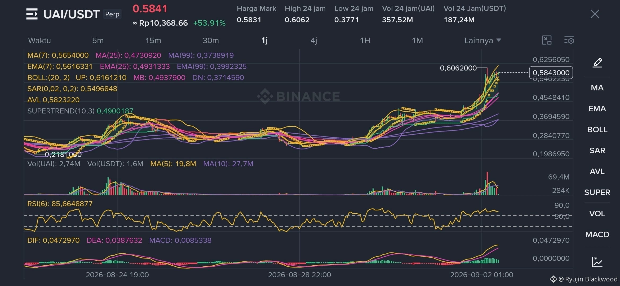Open the chart indicator settings icon
620x286 pixels.
(569, 40)
